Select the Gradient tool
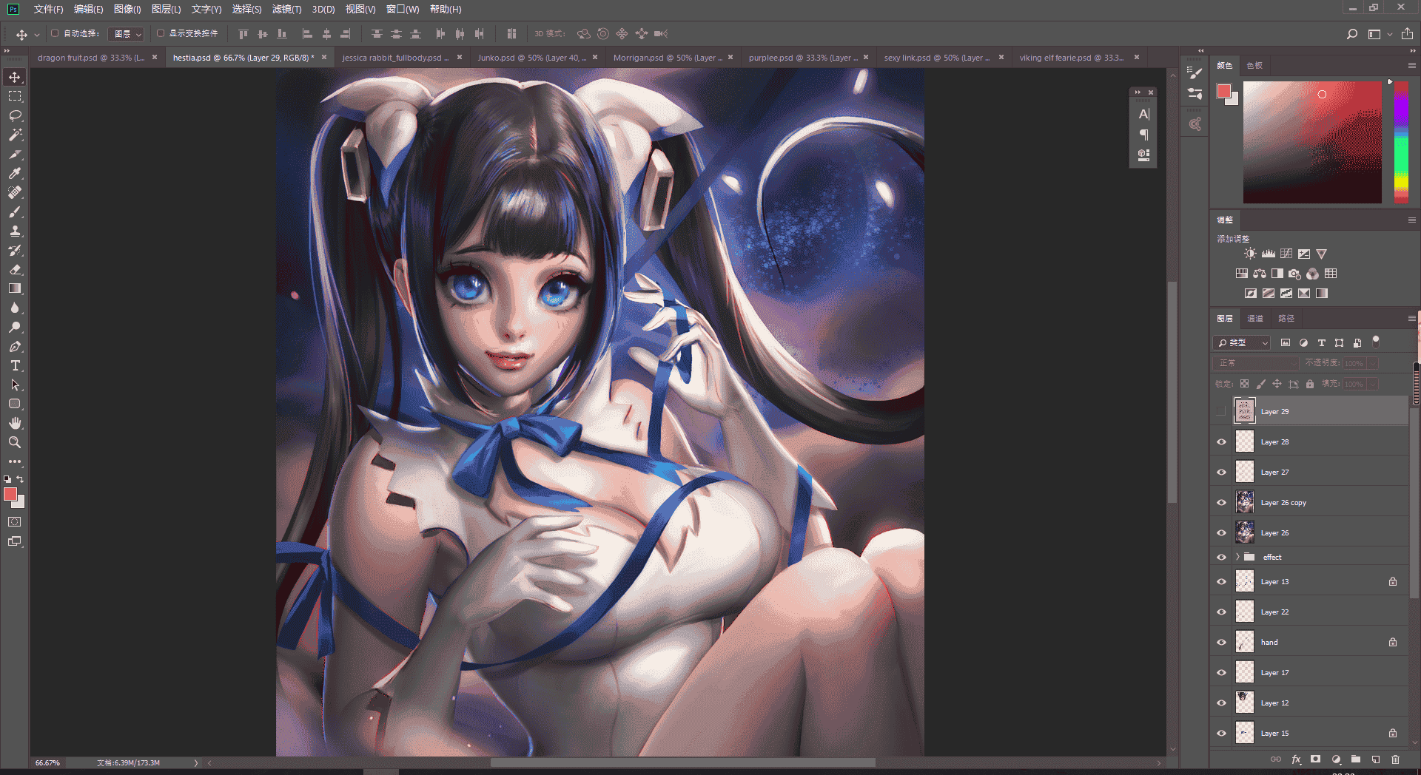Image resolution: width=1421 pixels, height=775 pixels. click(x=15, y=288)
